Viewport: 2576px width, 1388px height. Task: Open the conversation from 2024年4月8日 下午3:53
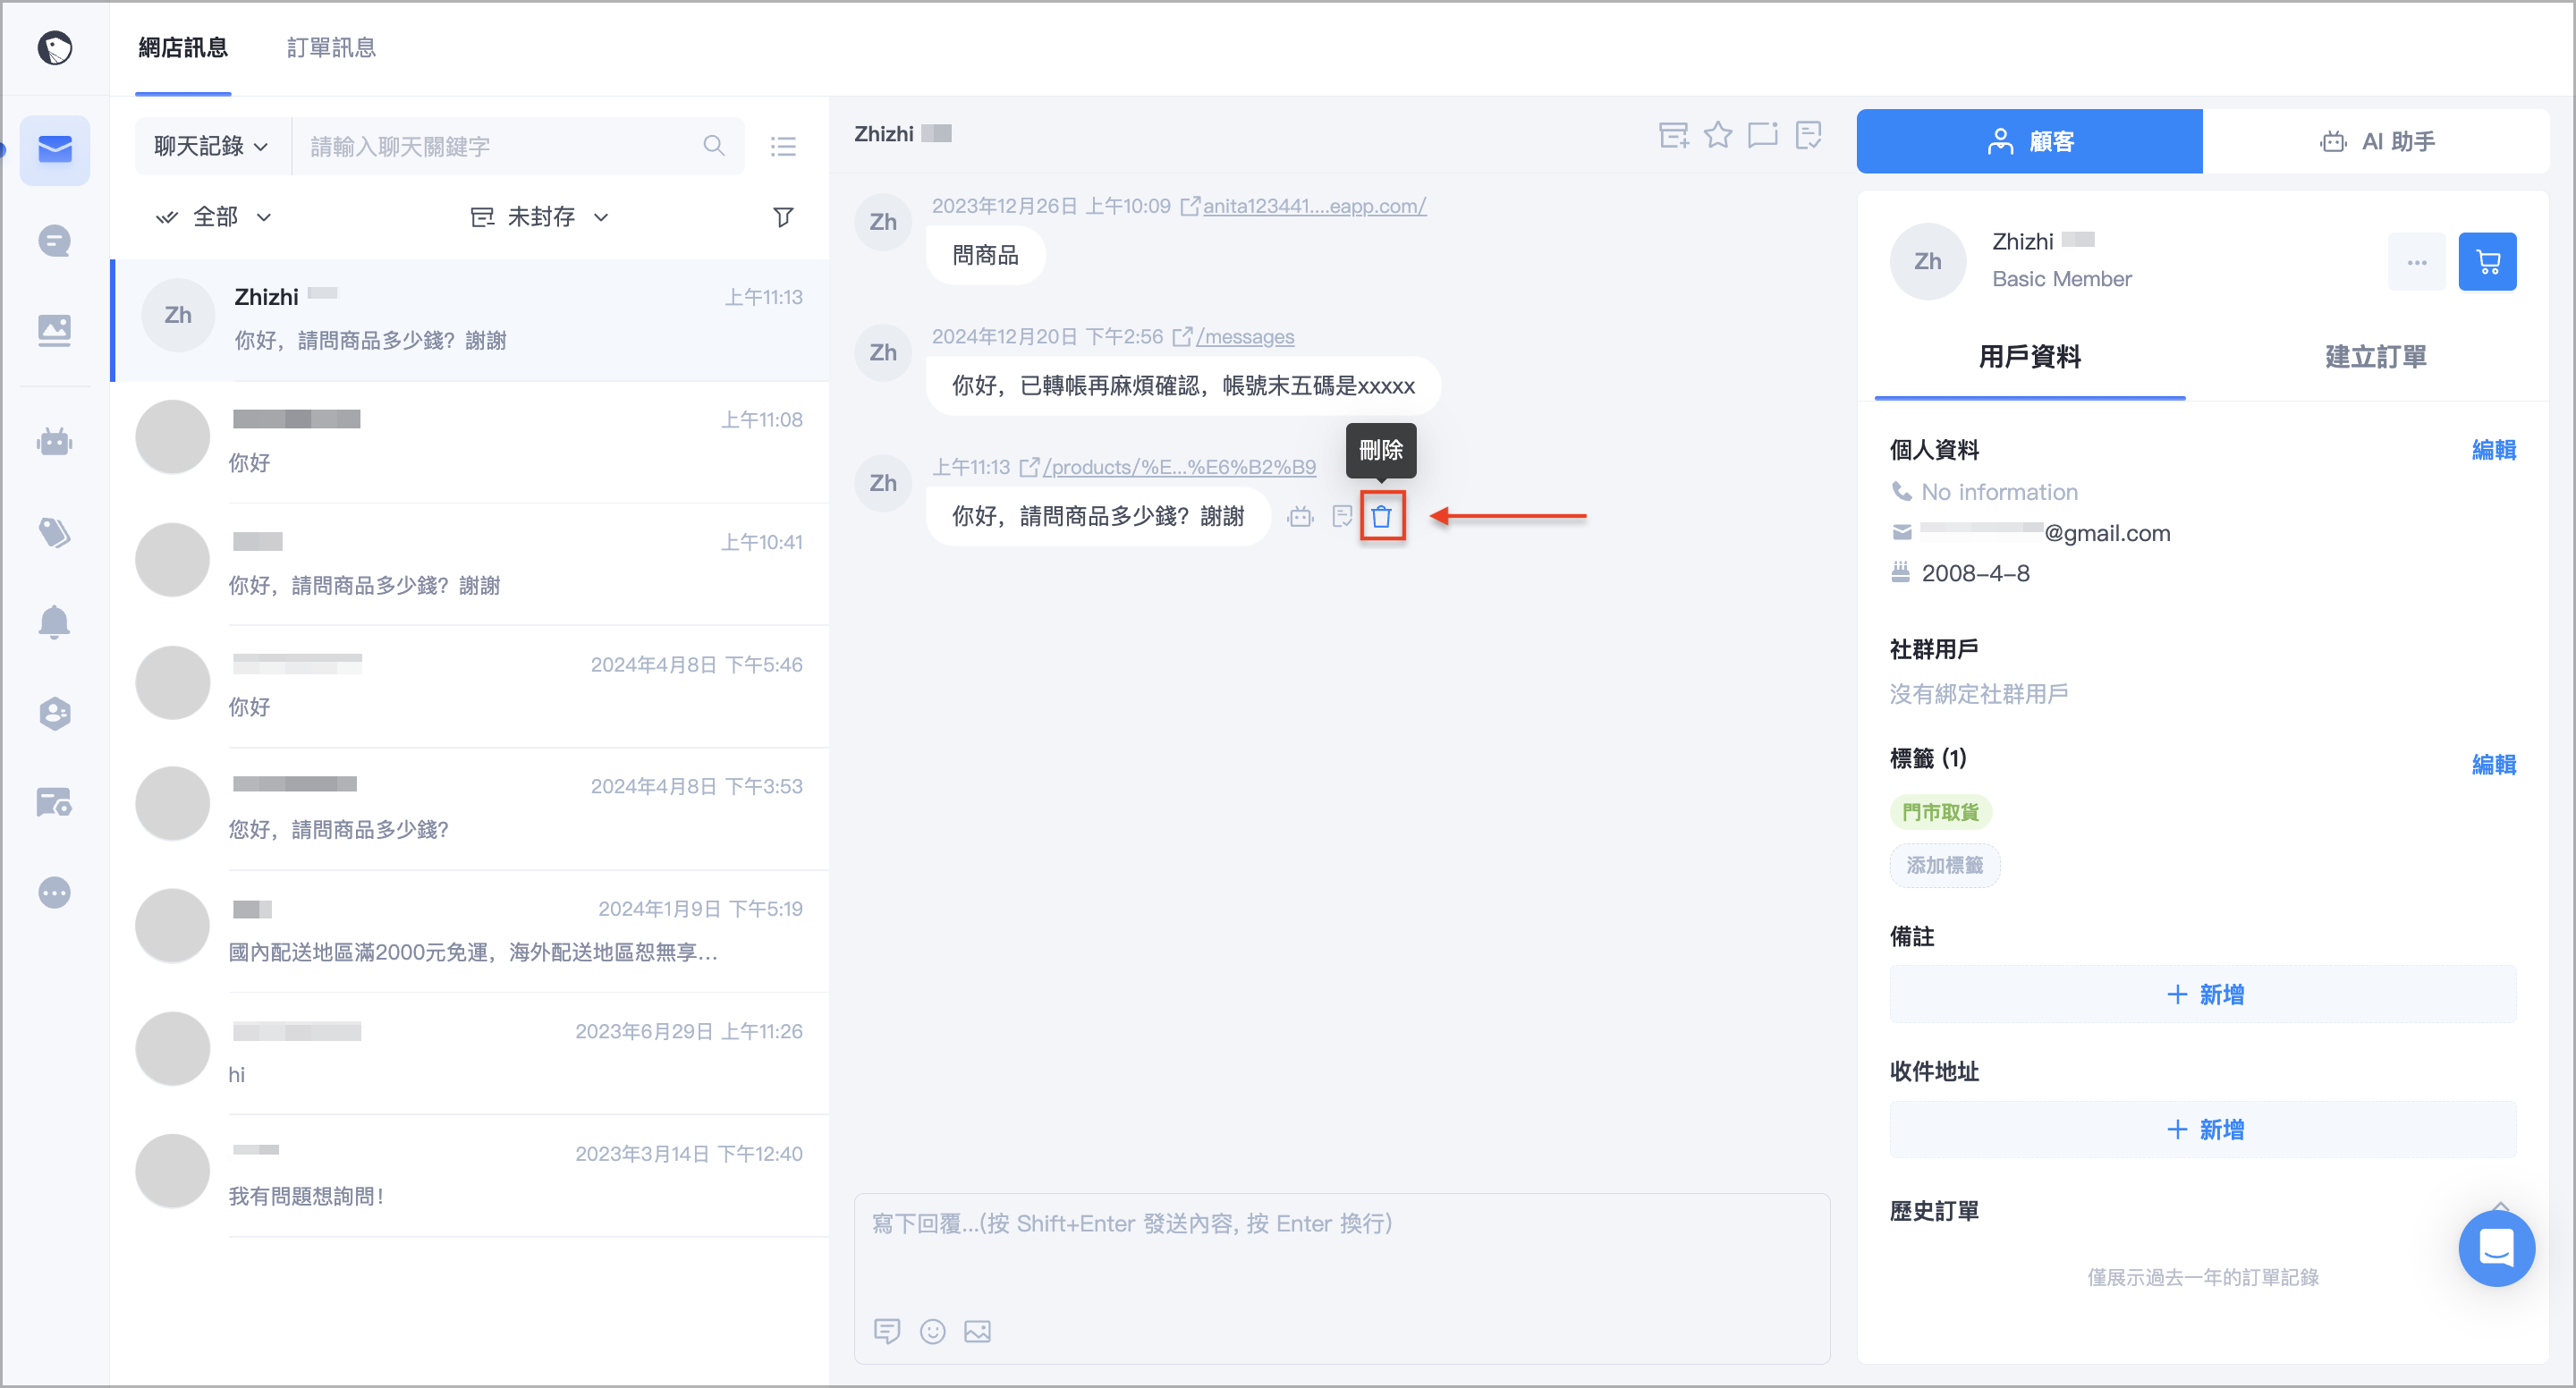470,808
